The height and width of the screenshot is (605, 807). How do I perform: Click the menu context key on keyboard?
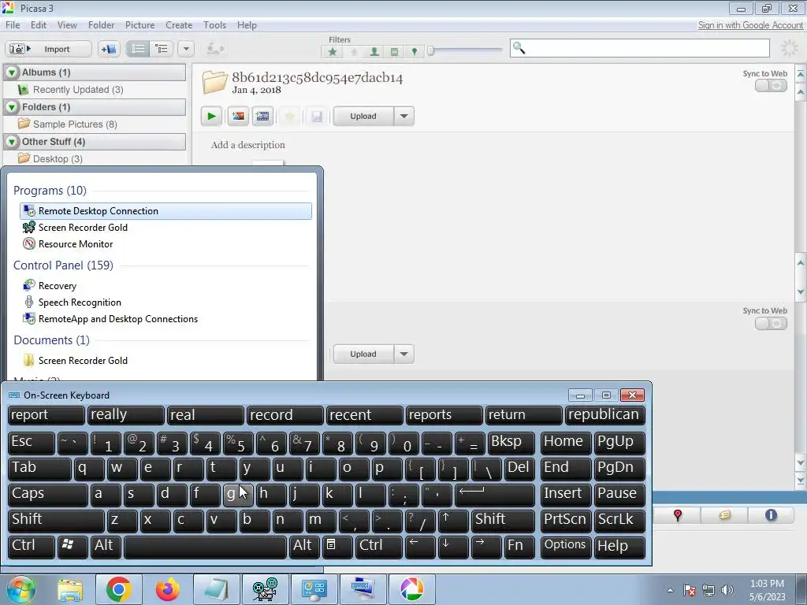337,547
